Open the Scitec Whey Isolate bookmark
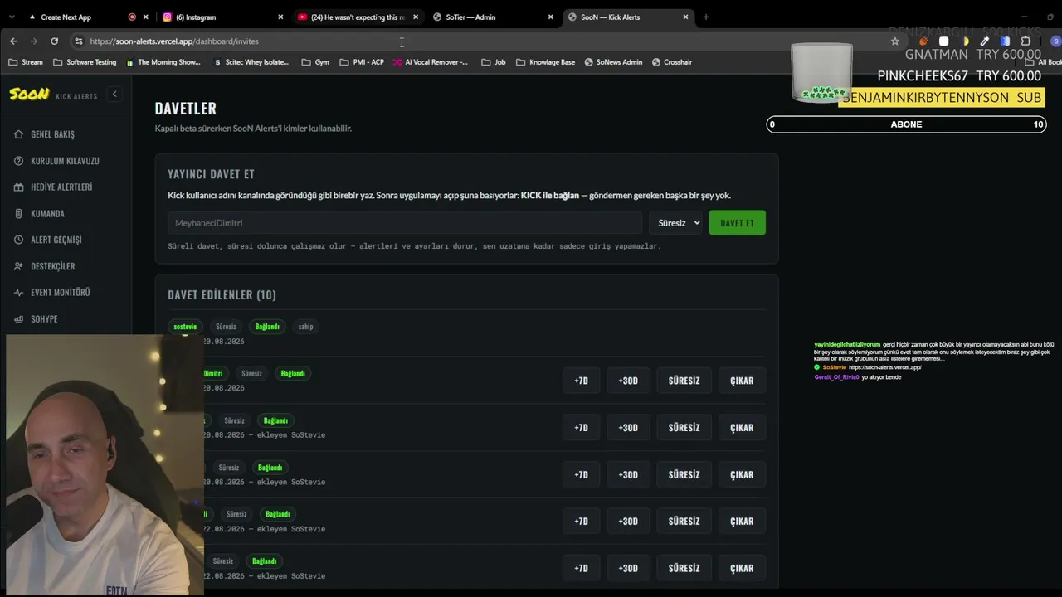 [251, 62]
